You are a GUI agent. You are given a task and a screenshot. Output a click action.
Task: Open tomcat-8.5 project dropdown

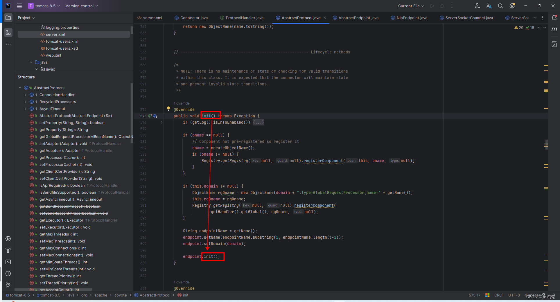(x=44, y=6)
